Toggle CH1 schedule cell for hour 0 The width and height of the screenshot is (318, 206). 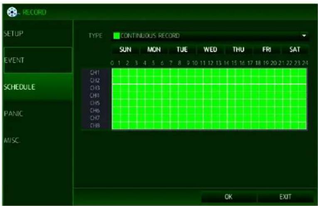point(116,73)
